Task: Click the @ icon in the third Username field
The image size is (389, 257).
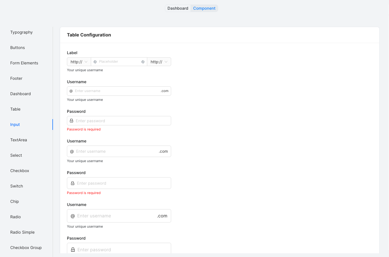Action: (72, 216)
